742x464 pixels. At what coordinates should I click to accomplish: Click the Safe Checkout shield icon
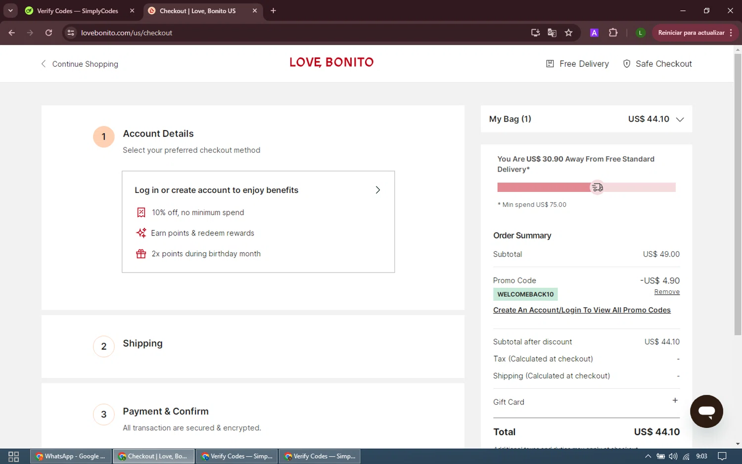click(626, 63)
